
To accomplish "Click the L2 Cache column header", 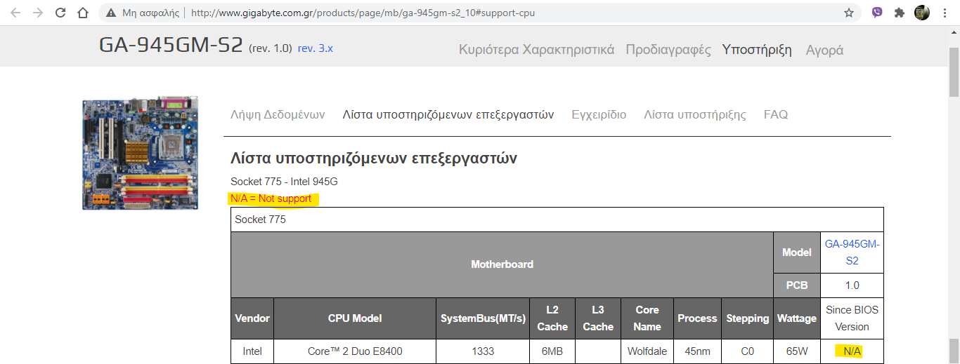I will tap(552, 318).
